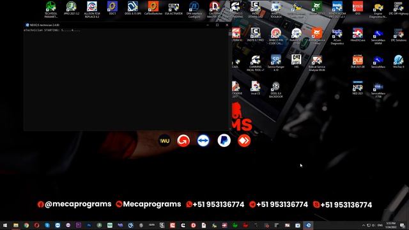The width and height of the screenshot is (409, 230).
Task: Launch INSITE 8.7 PRO shortcut
Action: point(256,35)
